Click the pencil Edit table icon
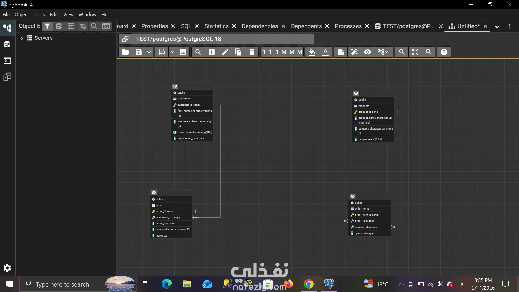 pyautogui.click(x=225, y=52)
